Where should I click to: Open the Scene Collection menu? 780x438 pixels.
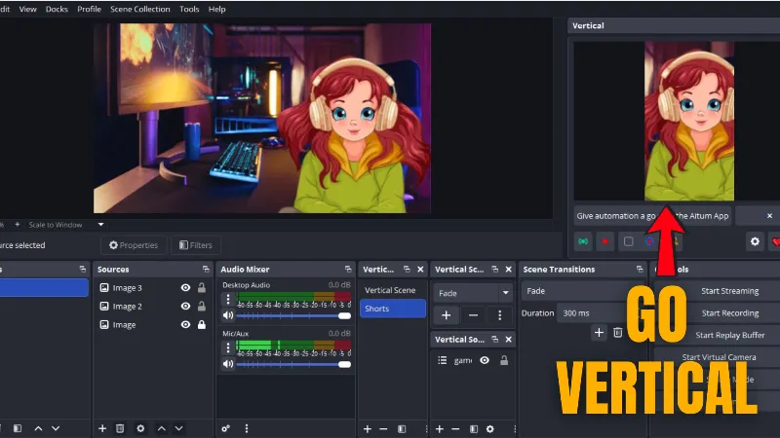click(x=139, y=9)
